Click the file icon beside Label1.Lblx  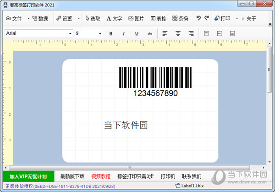pyautogui.click(x=178, y=186)
